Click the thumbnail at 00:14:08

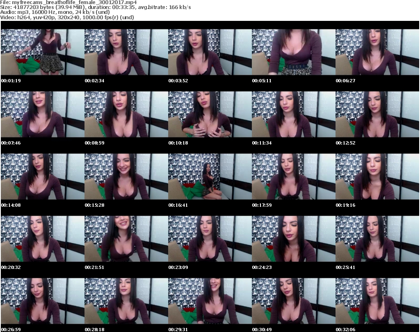coord(42,177)
